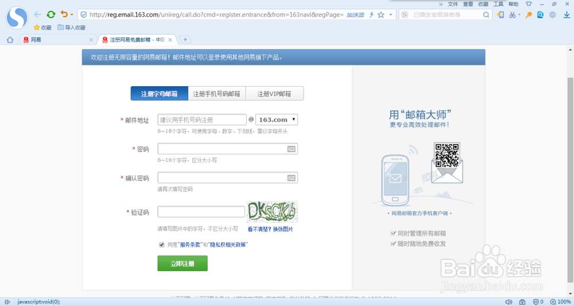Open the downloads arrow icon
Viewport: 574px width, 306px height.
tap(567, 15)
